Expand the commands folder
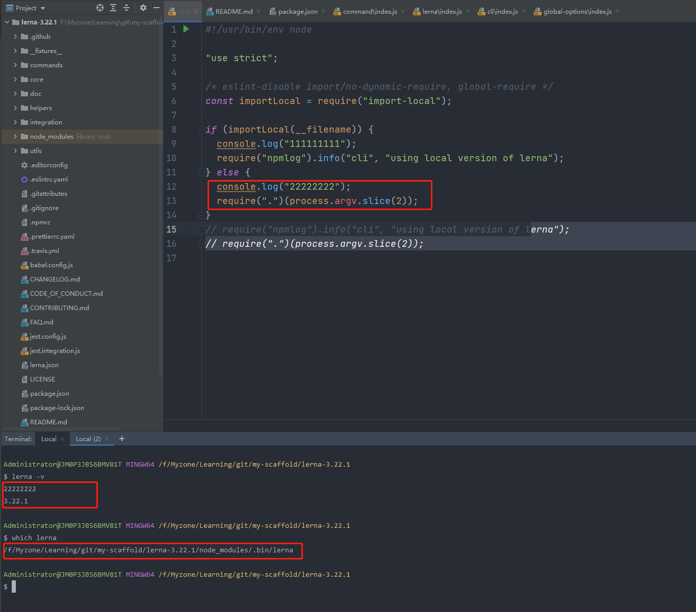 15,65
